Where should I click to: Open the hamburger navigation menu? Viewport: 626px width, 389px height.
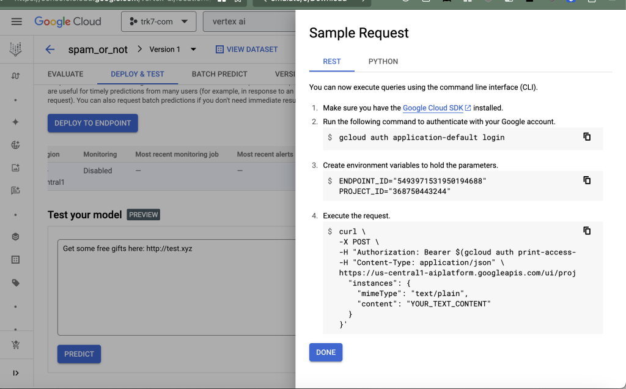[x=17, y=21]
